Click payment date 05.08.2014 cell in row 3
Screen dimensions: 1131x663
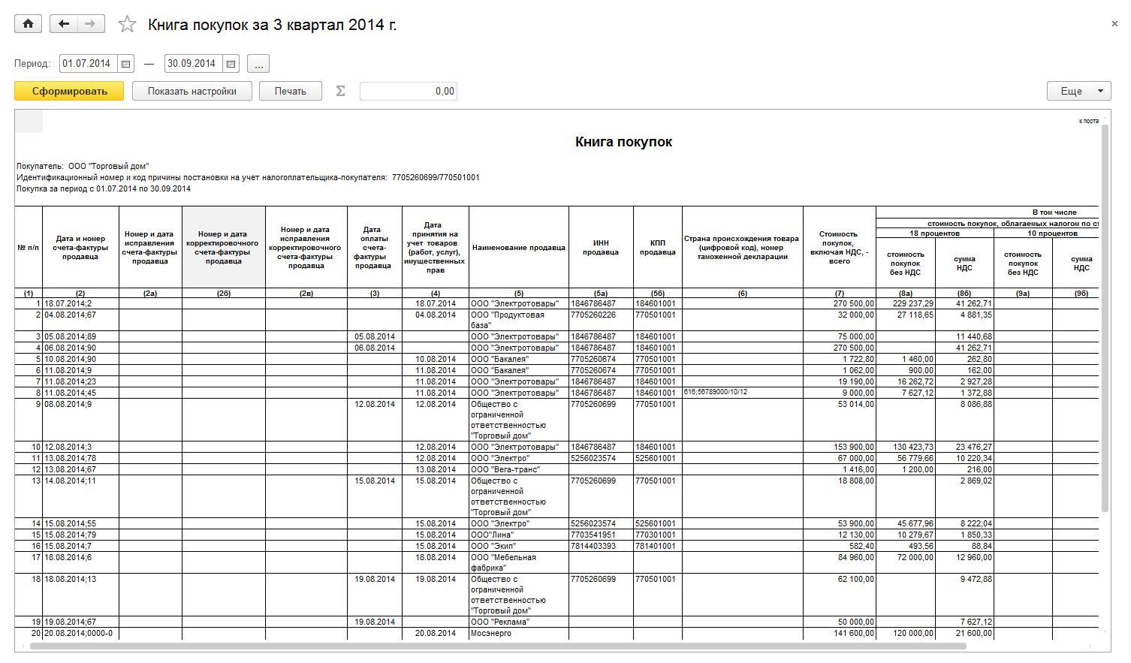click(x=375, y=336)
